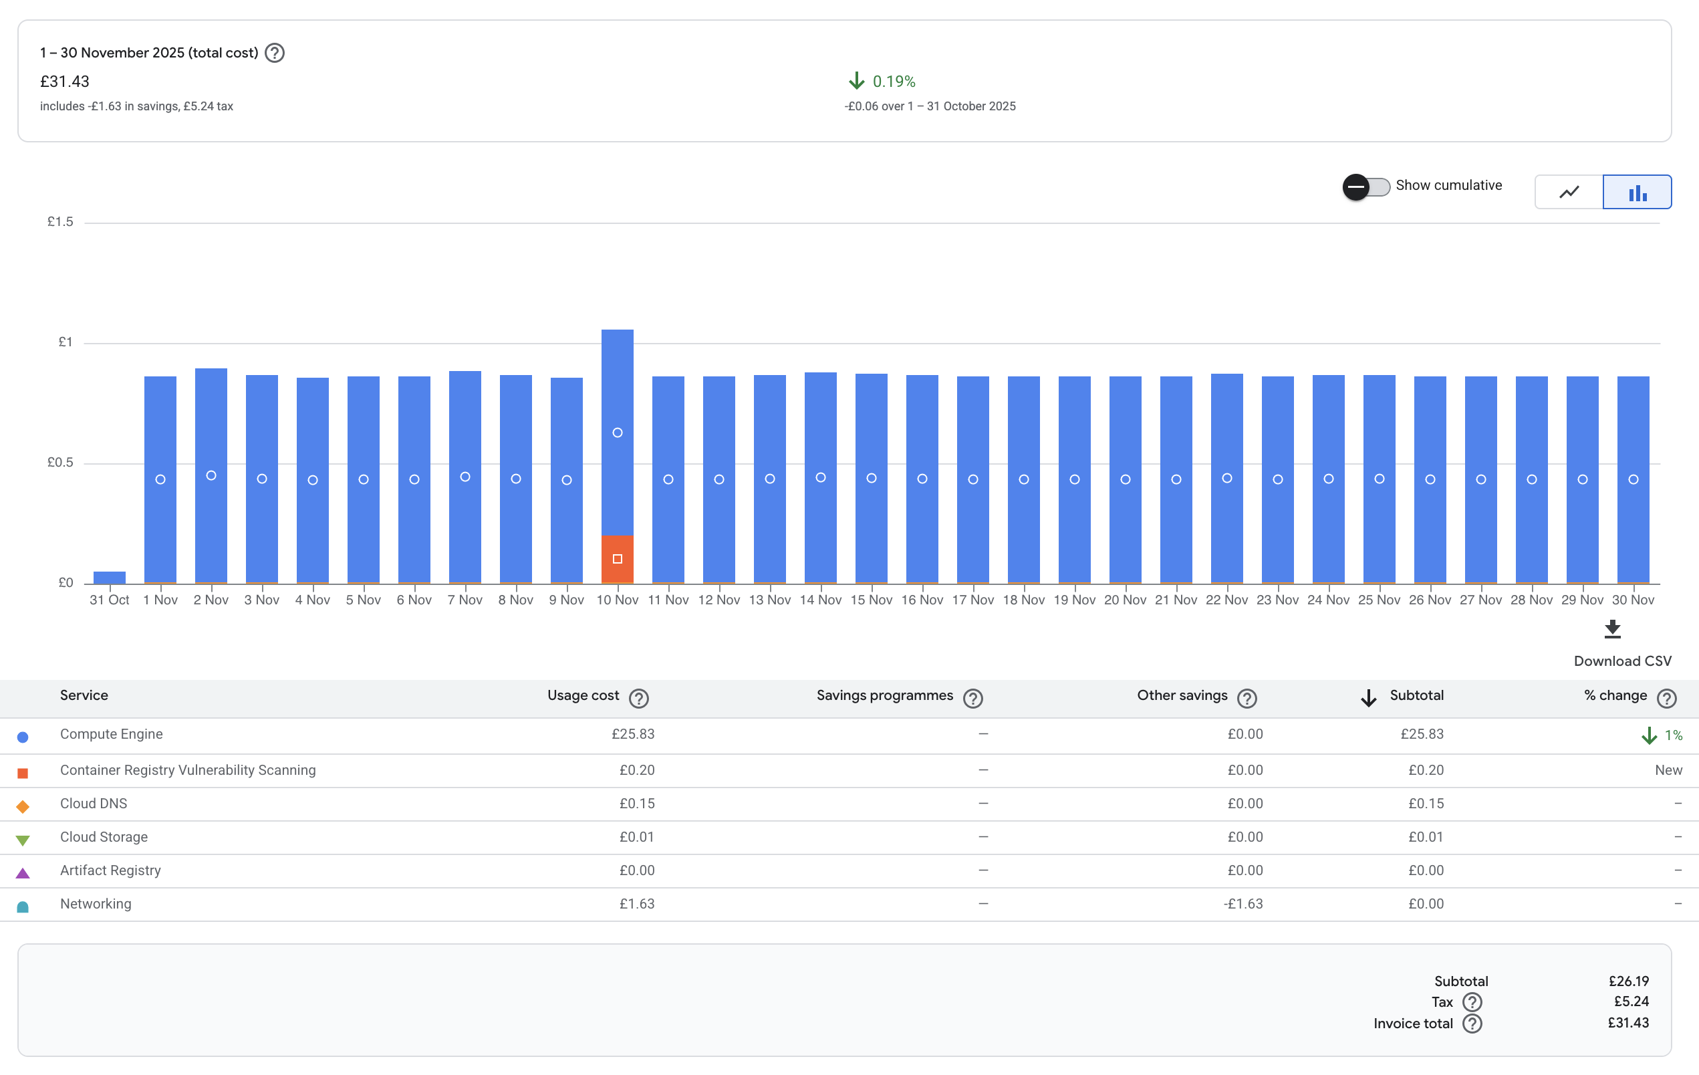Click the Download CSV arrow icon
The image size is (1699, 1075).
[1612, 629]
